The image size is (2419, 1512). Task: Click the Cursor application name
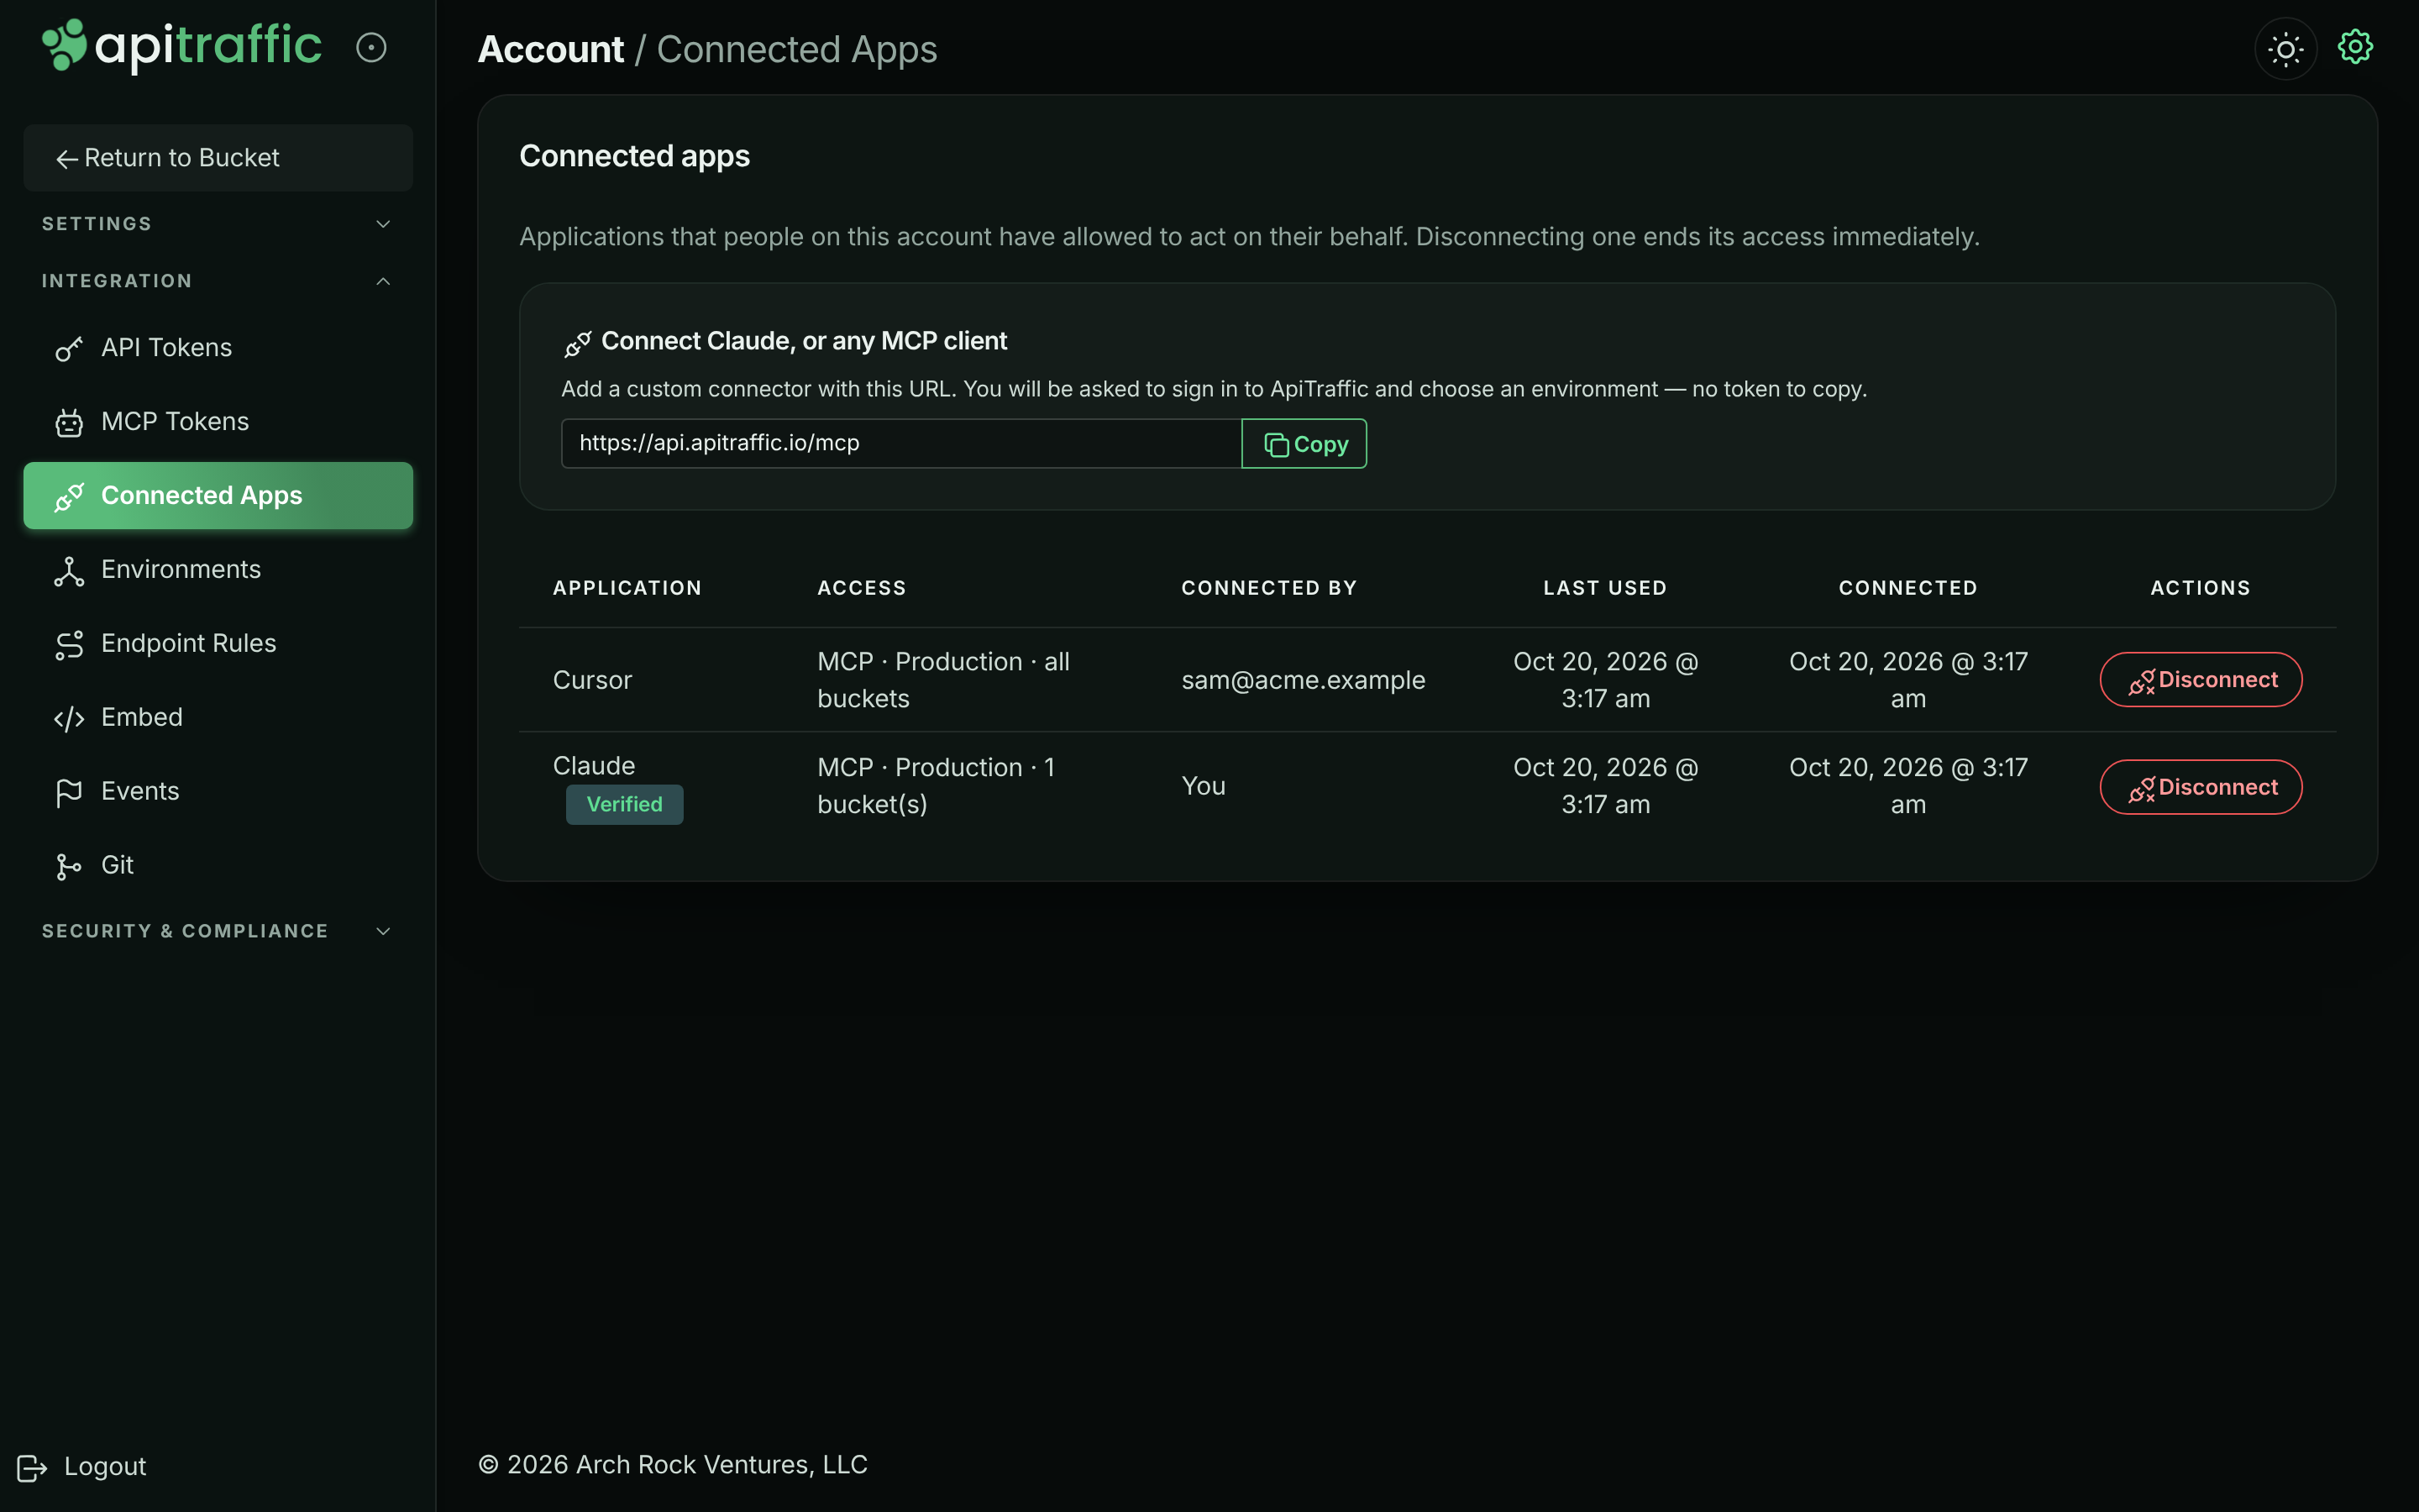click(x=593, y=680)
